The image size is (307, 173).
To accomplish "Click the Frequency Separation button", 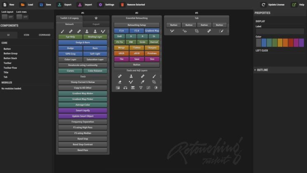I will 83,122.
